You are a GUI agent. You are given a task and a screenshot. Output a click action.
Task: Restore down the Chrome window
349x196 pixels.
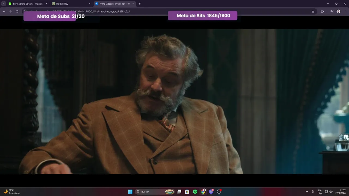pos(336,4)
